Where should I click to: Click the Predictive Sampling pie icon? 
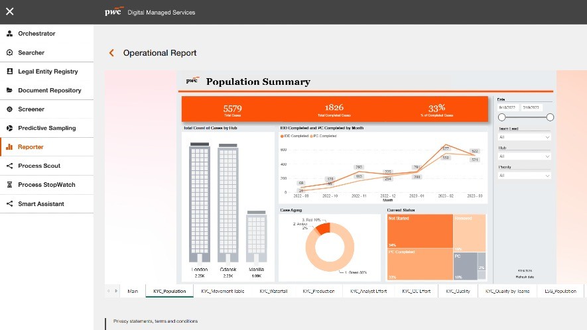pos(10,128)
